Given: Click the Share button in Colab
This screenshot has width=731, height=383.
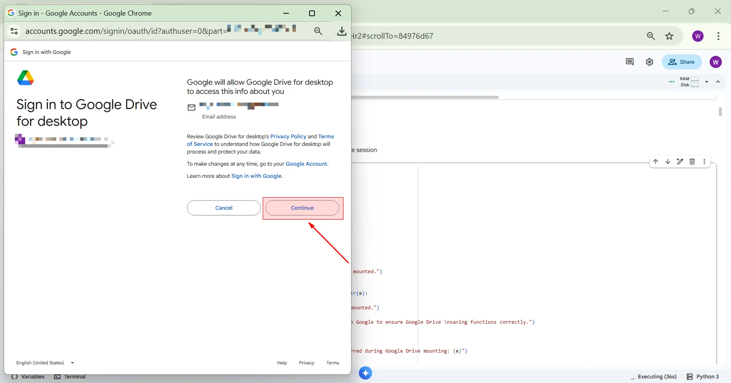Looking at the screenshot, I should 682,62.
